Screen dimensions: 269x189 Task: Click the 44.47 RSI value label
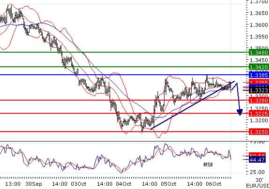click(x=257, y=160)
